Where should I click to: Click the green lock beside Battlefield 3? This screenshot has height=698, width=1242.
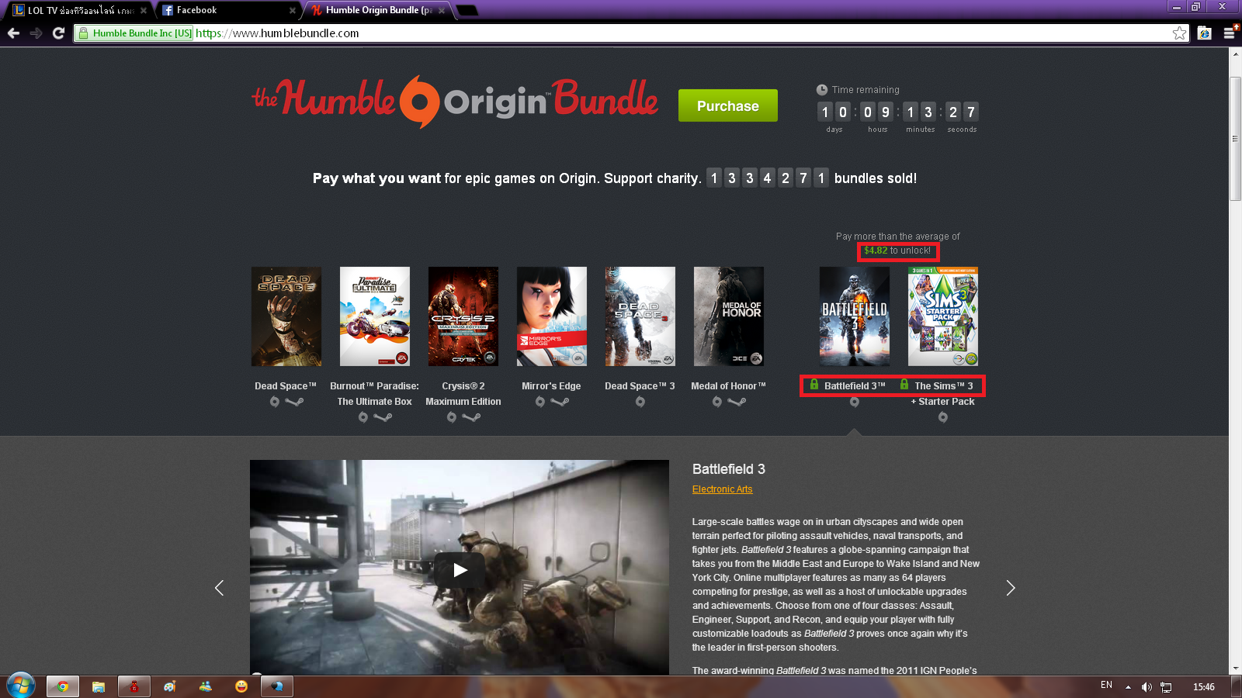pyautogui.click(x=814, y=385)
